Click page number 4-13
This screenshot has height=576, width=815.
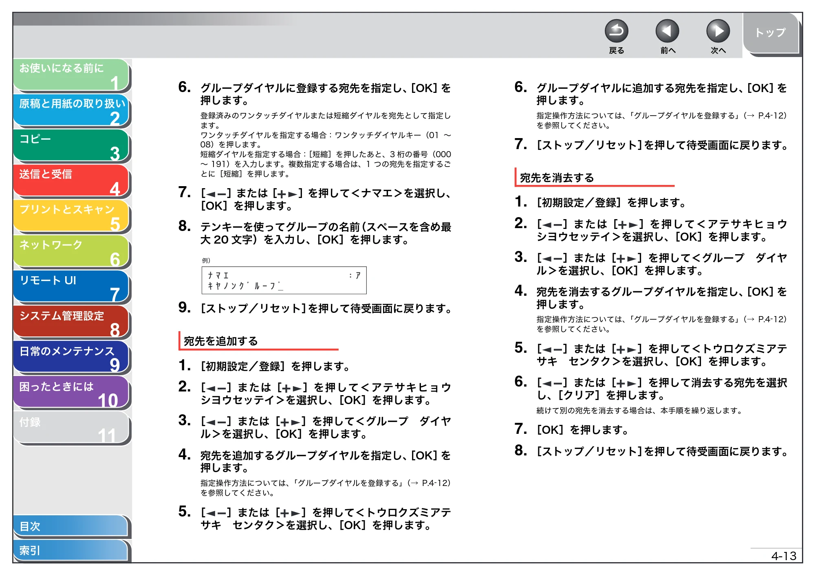[x=784, y=556]
